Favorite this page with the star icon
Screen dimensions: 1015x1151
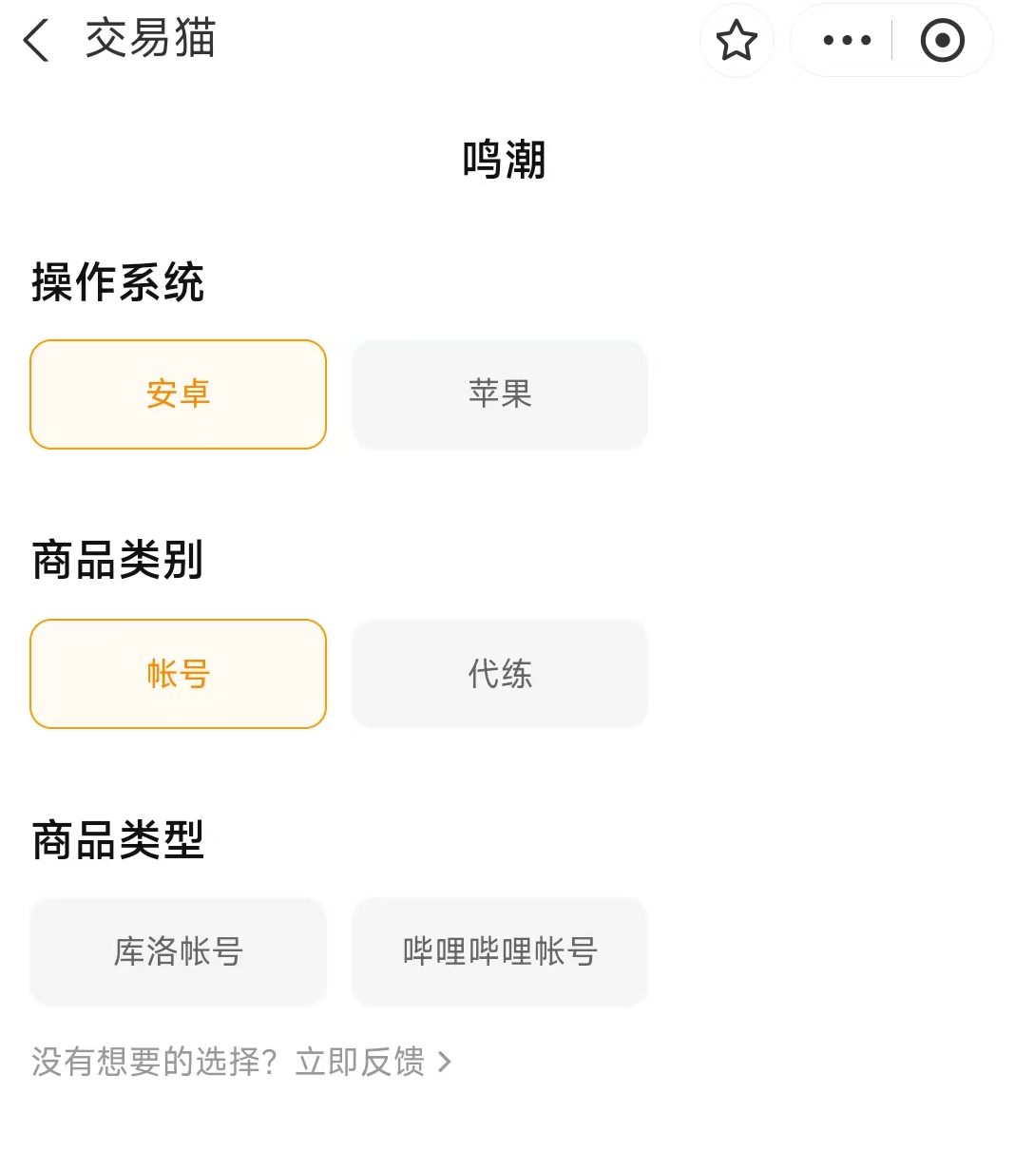coord(737,41)
